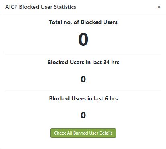Screen dimensions: 166x149
Task: Click the number 6 in the third heading
Action: 106,98
